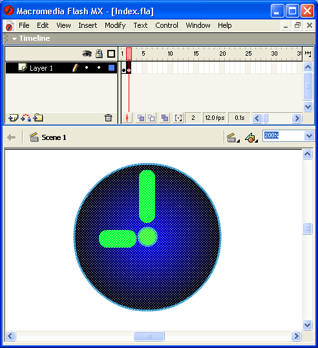Open Edit Symbols menu

pos(251,137)
